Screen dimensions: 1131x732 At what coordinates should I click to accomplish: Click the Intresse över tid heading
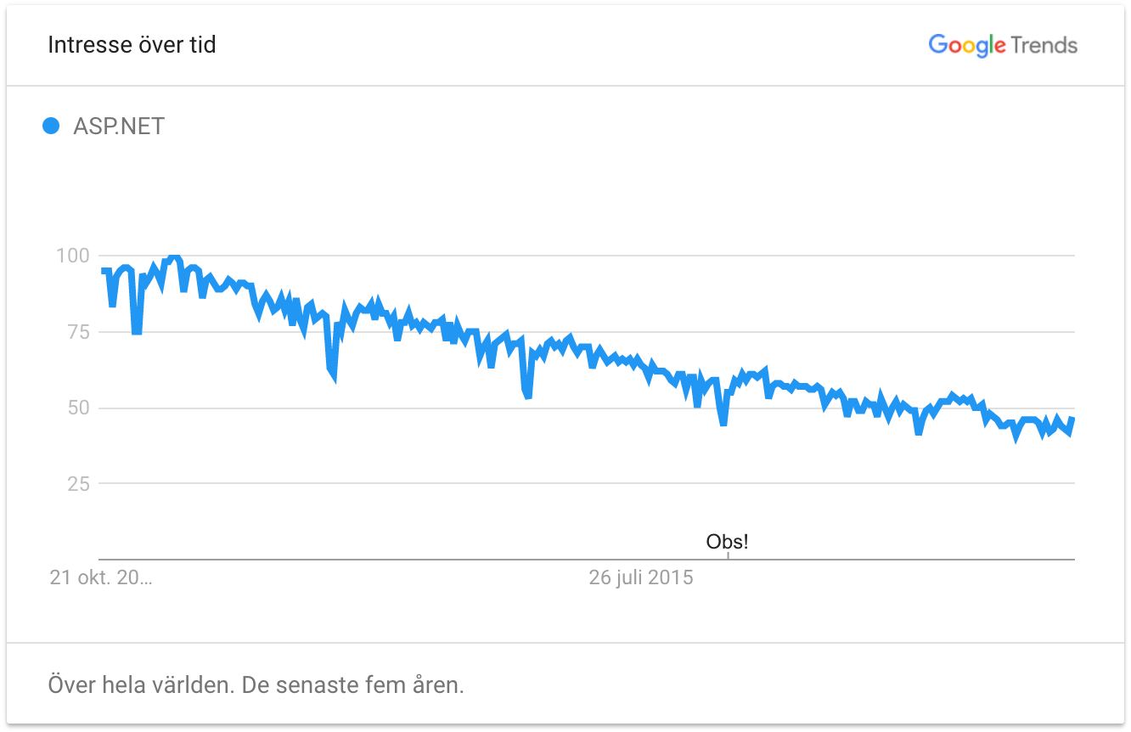click(132, 45)
